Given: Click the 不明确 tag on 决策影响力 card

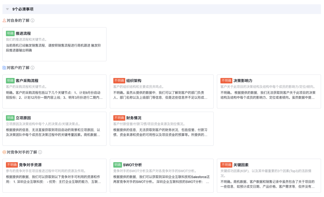Looking at the screenshot, I should coord(226,80).
